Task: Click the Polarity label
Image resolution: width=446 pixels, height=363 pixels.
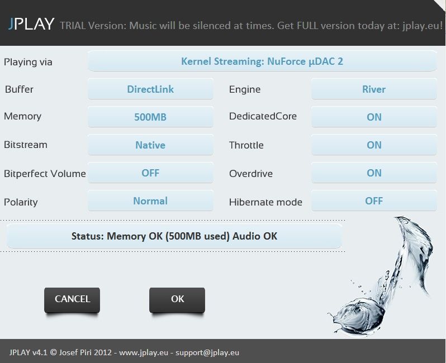Action: [x=21, y=202]
